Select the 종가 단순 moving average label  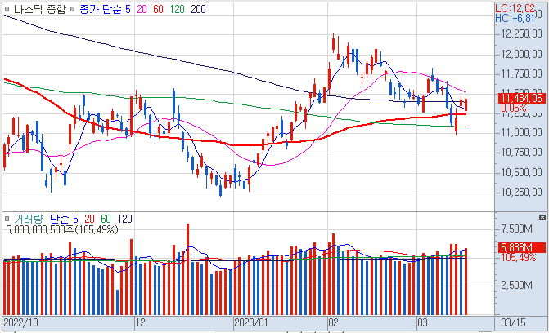click(101, 9)
